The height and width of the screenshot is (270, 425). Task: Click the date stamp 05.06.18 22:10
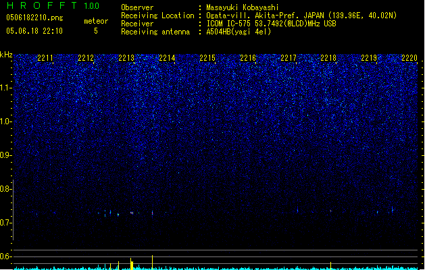34,31
